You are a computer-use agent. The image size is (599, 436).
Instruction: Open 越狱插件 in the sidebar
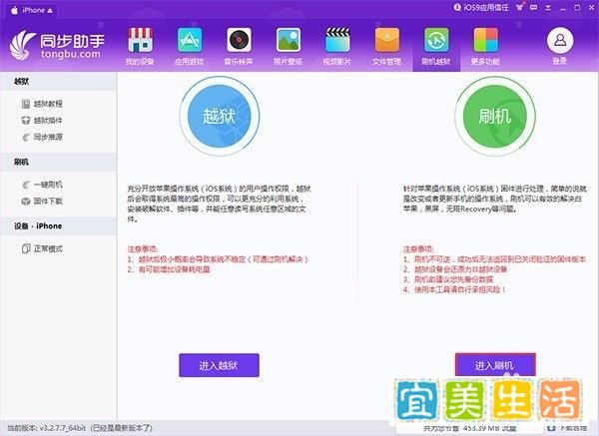(x=48, y=121)
